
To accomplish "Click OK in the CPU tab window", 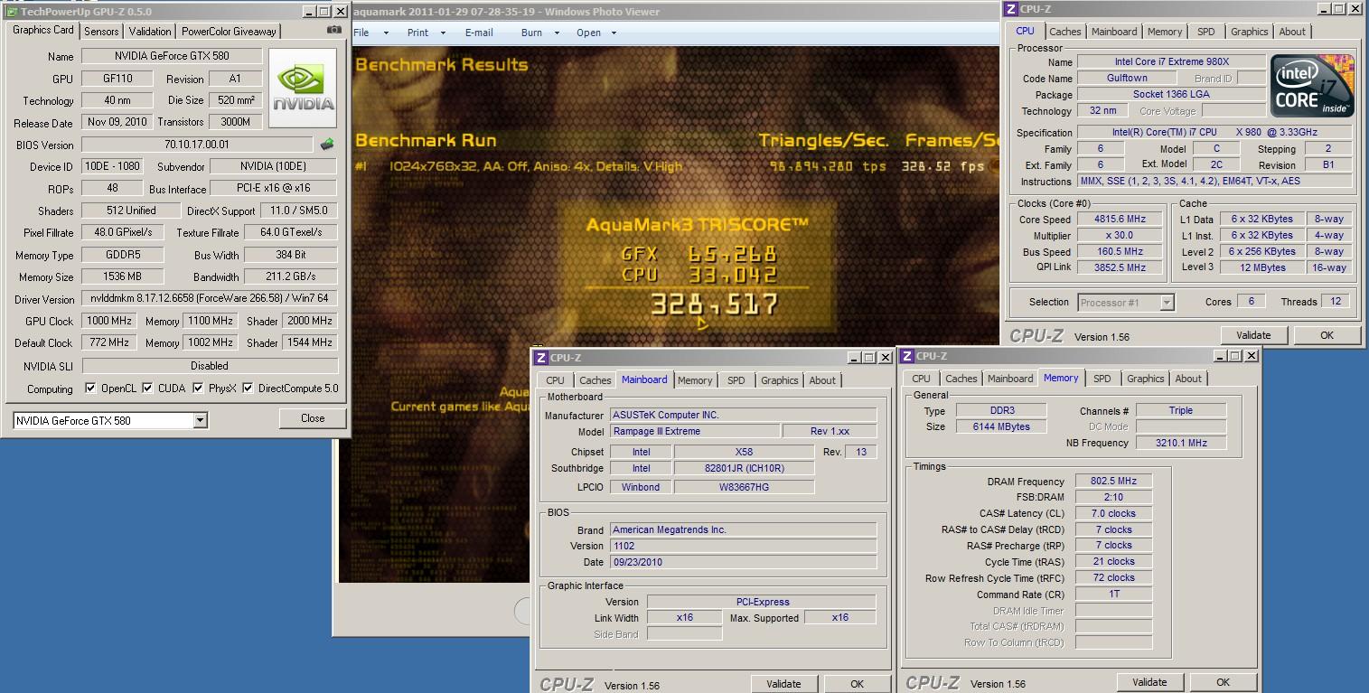I will (1327, 335).
